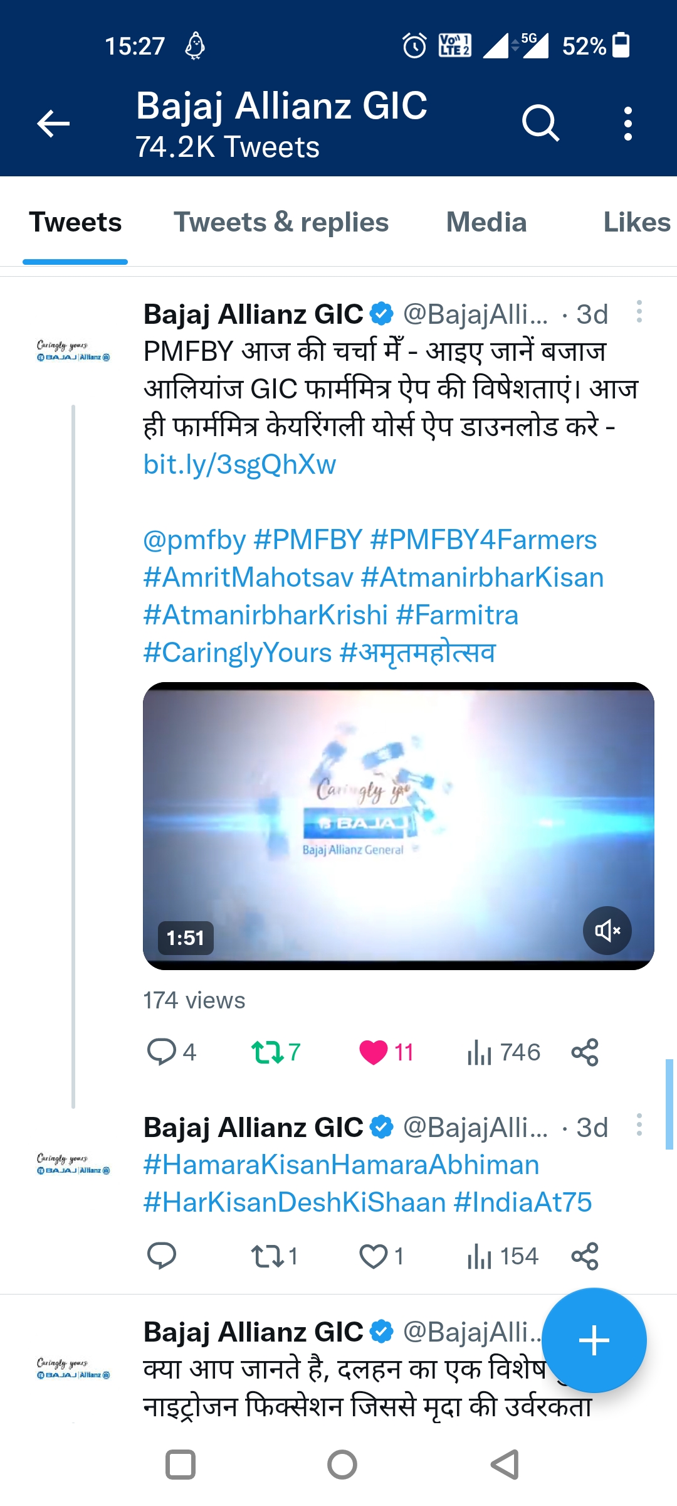Open the #PMFBY4Farmers hashtag
Image resolution: width=677 pixels, height=1506 pixels.
[483, 540]
